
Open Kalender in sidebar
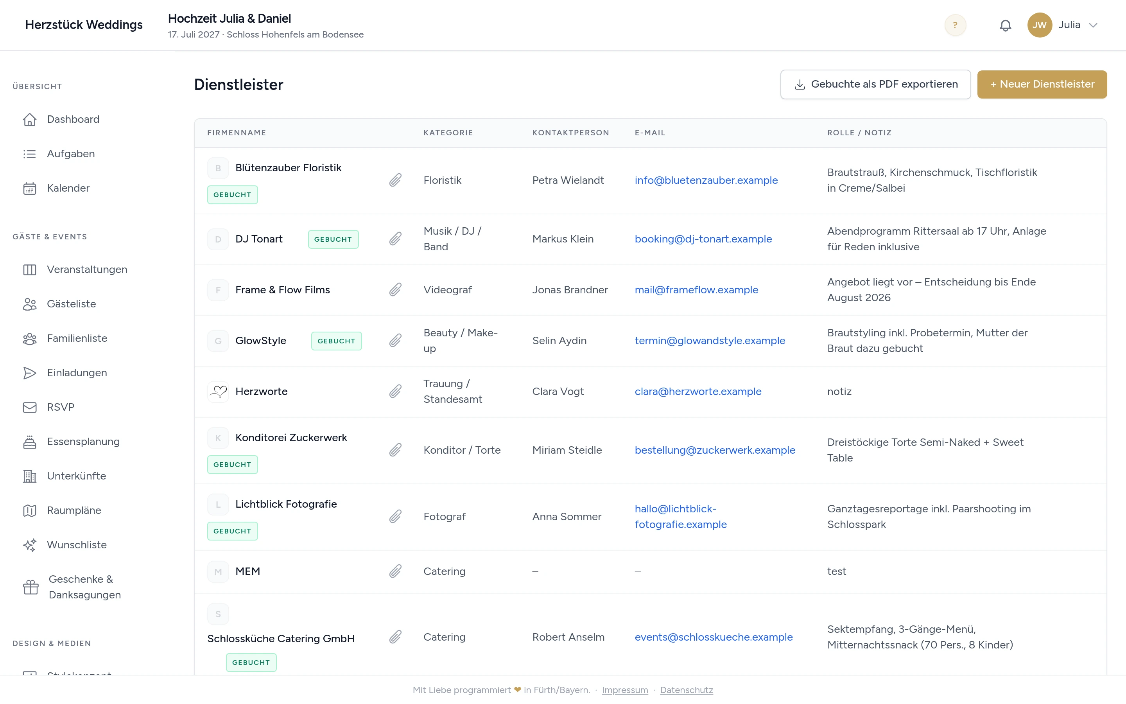pos(68,188)
